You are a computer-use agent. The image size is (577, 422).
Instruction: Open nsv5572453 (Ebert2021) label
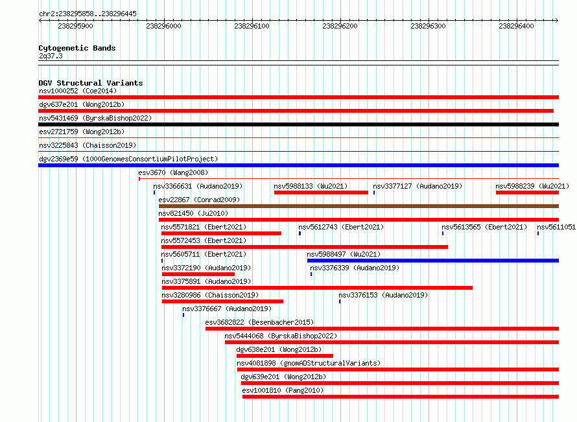coord(204,240)
